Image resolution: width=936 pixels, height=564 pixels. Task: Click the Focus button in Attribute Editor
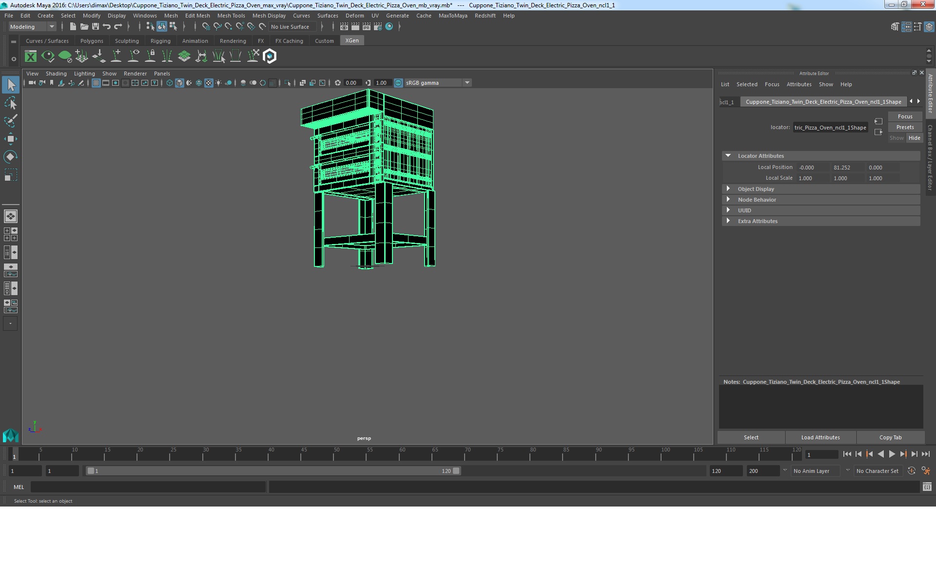(x=905, y=116)
